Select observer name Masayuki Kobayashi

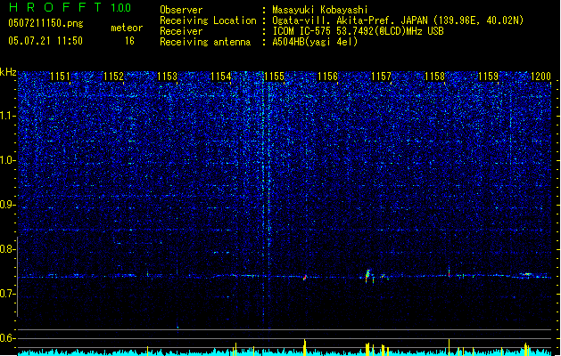click(320, 10)
